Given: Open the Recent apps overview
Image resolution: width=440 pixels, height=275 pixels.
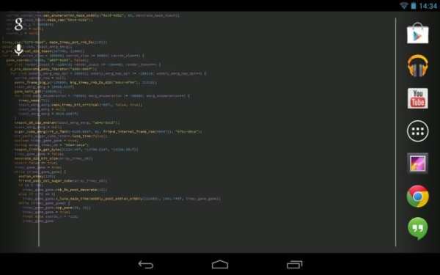Looking at the screenshot, I should 294,264.
